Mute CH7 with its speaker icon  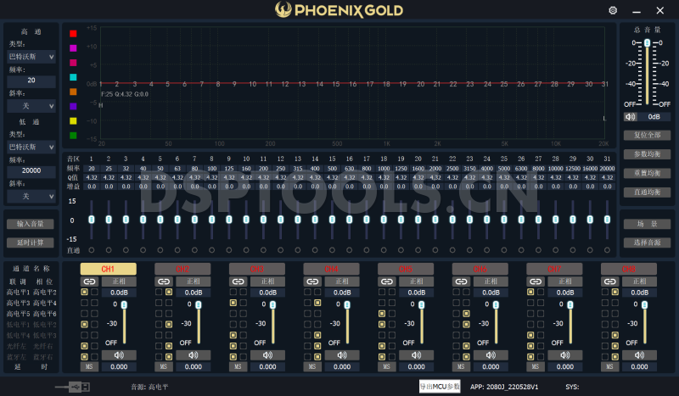[565, 355]
